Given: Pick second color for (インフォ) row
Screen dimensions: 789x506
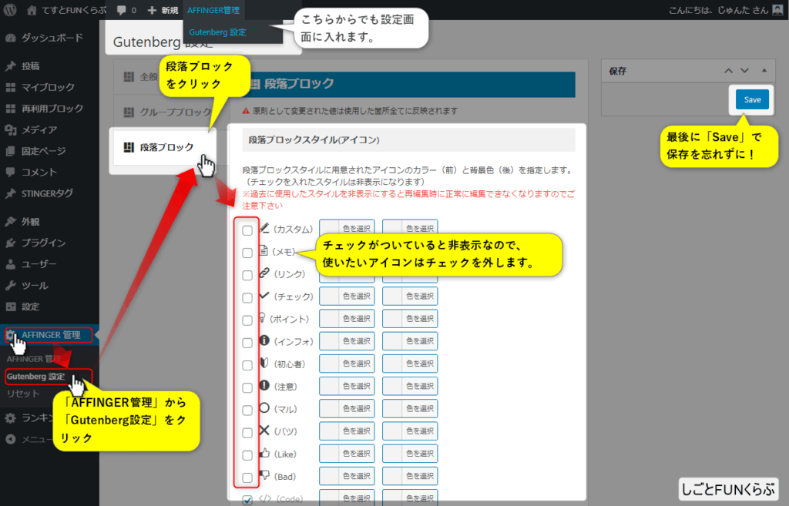Looking at the screenshot, I should click(x=410, y=341).
